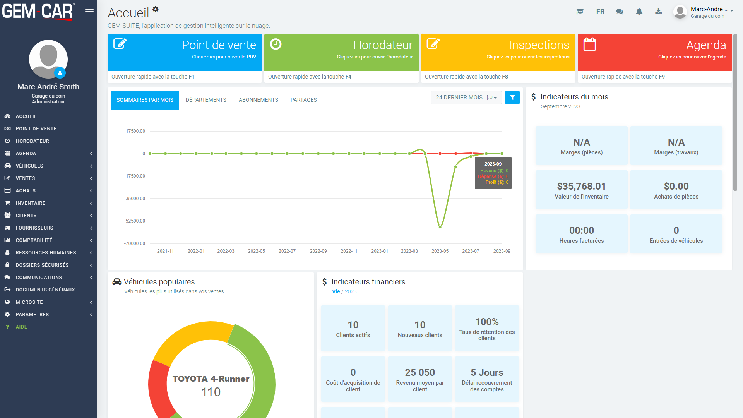Screen dimensions: 743x418
Task: Switch to the Départements tab
Action: tap(206, 100)
